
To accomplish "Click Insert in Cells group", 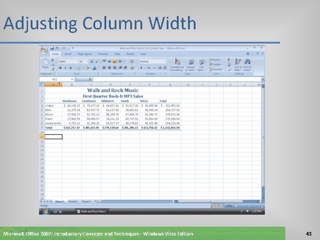I will click(x=216, y=60).
